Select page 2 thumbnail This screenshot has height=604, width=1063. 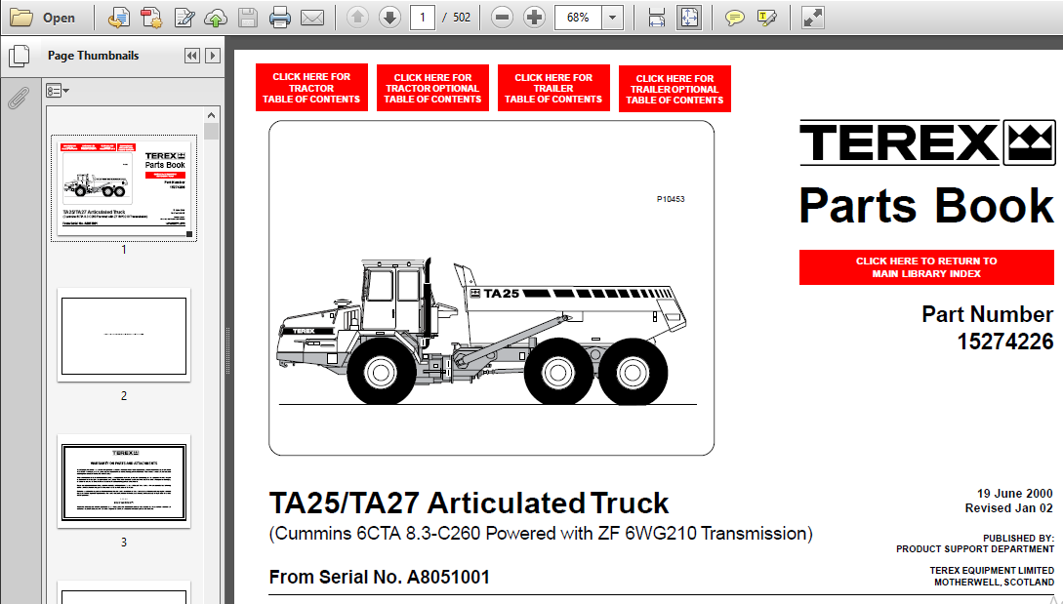(124, 336)
